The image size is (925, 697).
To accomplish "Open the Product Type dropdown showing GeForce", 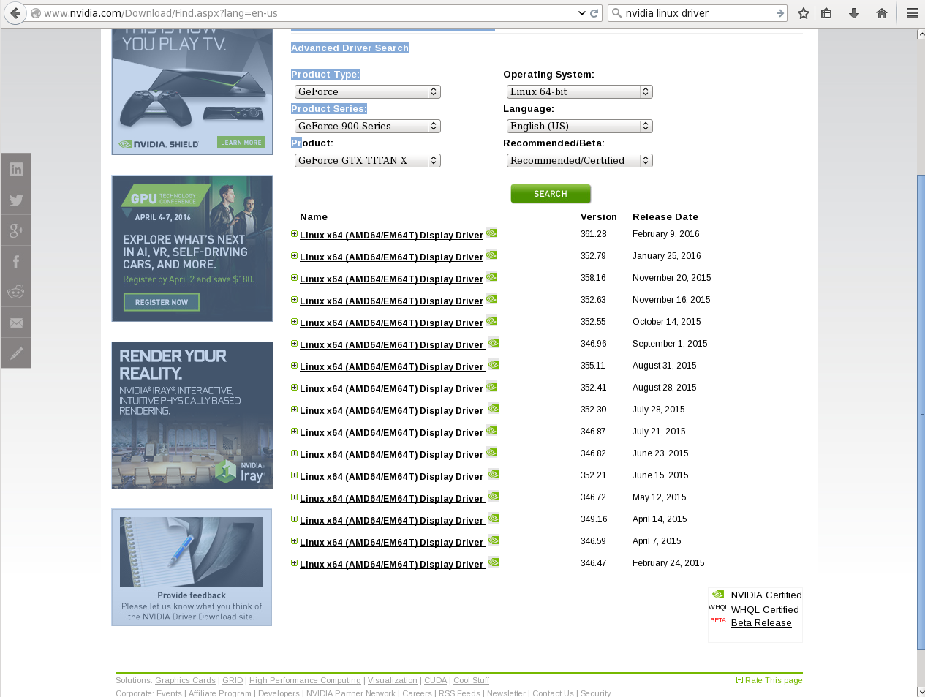I will (x=368, y=91).
